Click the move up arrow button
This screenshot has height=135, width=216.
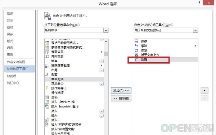point(204,91)
